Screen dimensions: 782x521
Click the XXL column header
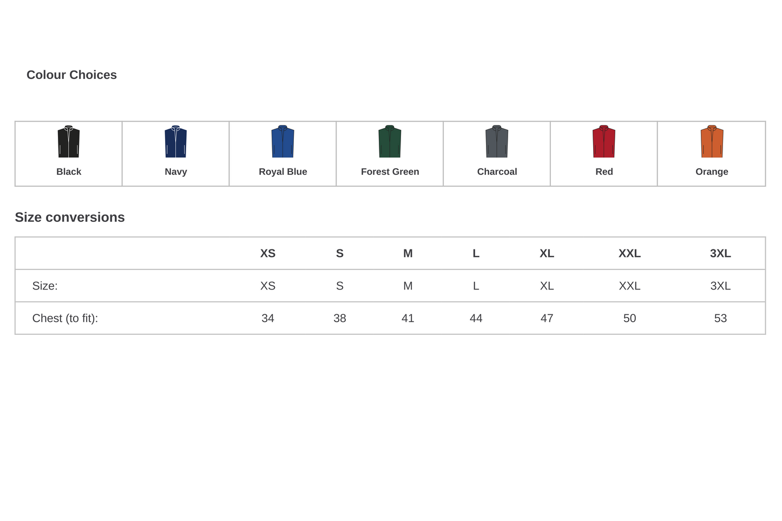630,253
